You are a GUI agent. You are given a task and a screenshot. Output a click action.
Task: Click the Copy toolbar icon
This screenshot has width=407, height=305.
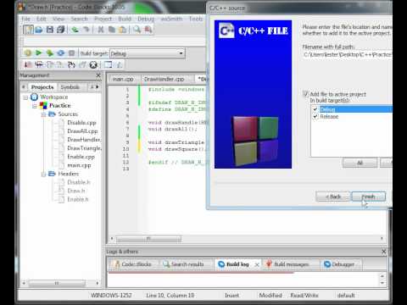tap(112, 30)
